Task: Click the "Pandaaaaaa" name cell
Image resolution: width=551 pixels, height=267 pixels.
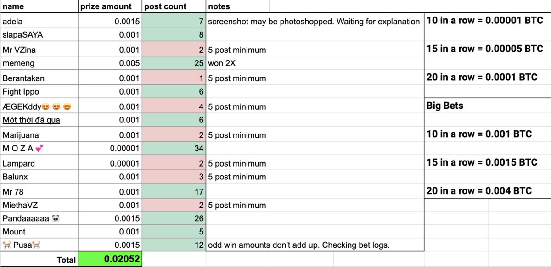Action: (39, 218)
